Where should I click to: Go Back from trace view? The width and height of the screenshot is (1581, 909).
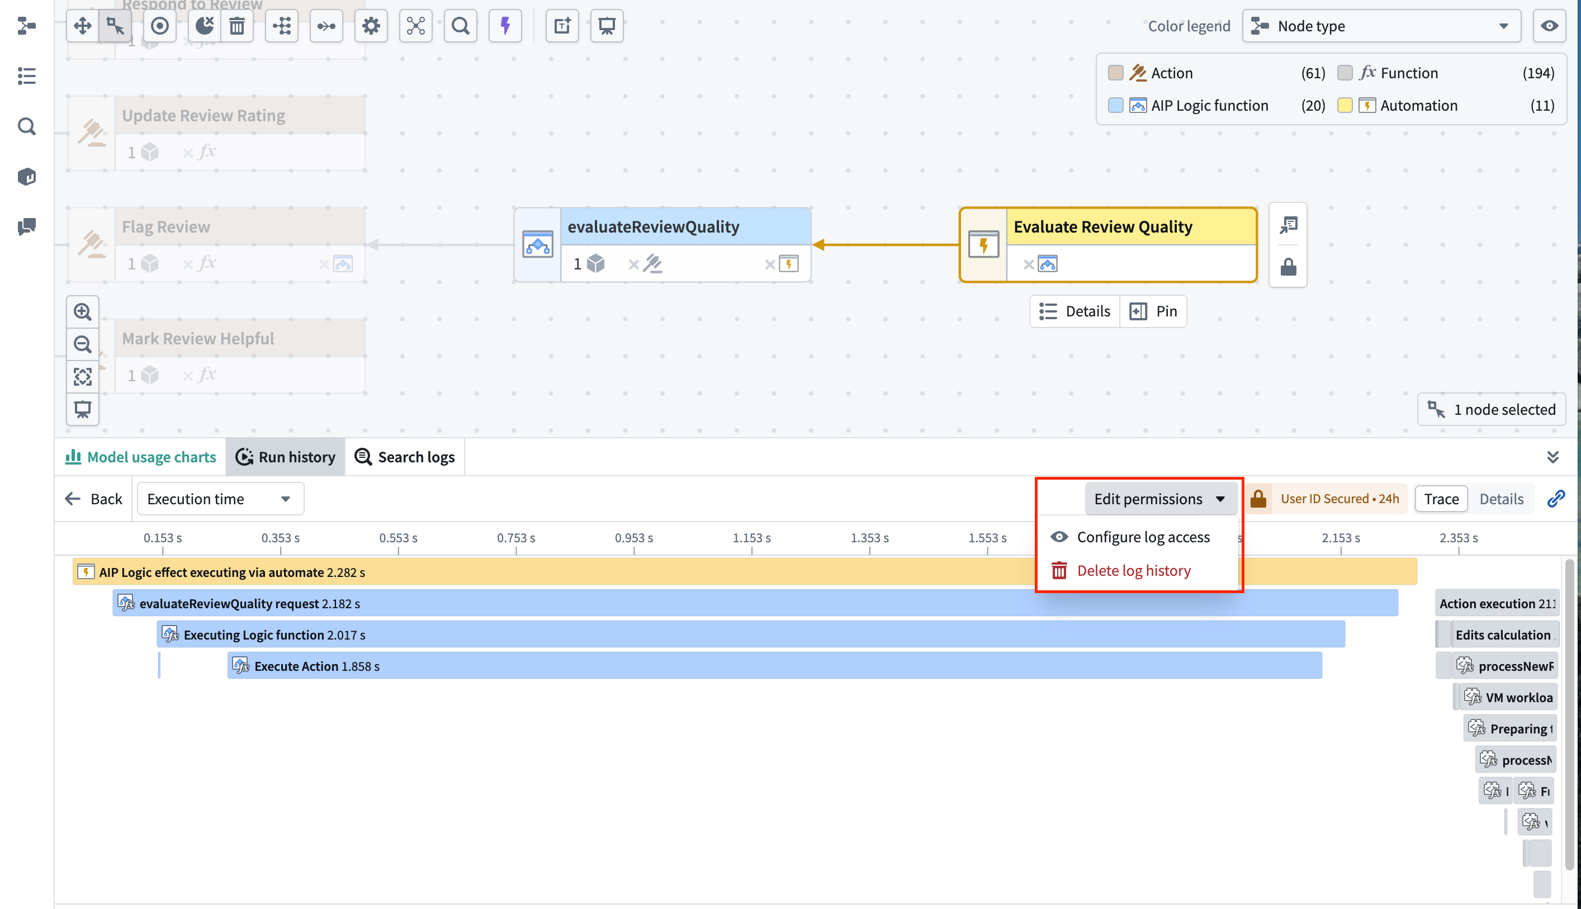pyautogui.click(x=93, y=498)
